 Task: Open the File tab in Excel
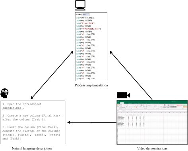tap(118, 103)
